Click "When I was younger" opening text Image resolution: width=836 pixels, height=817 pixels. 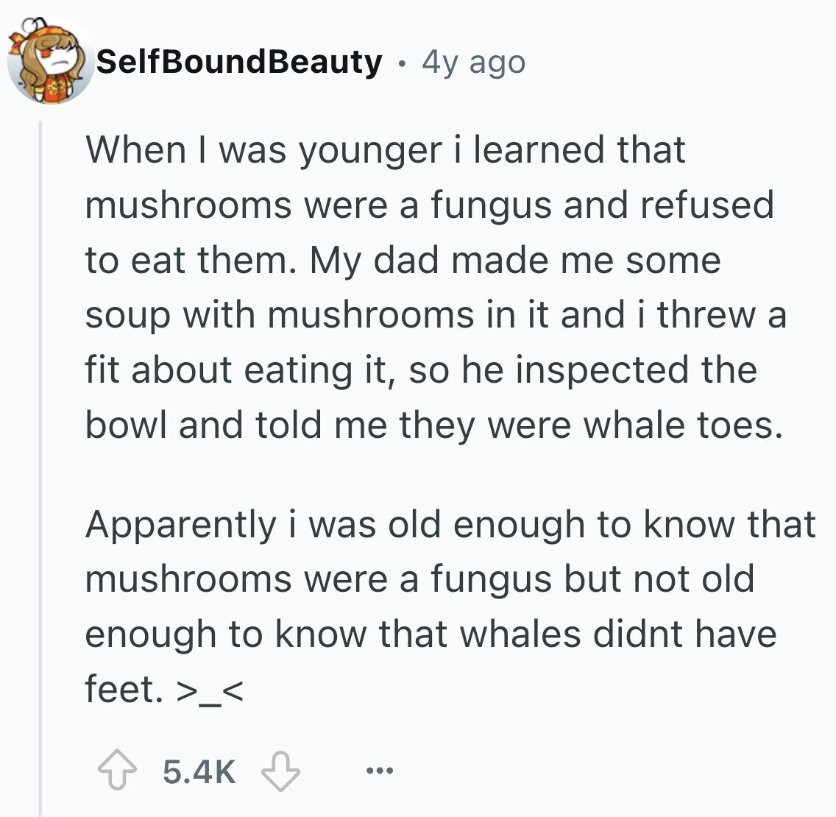tap(264, 152)
